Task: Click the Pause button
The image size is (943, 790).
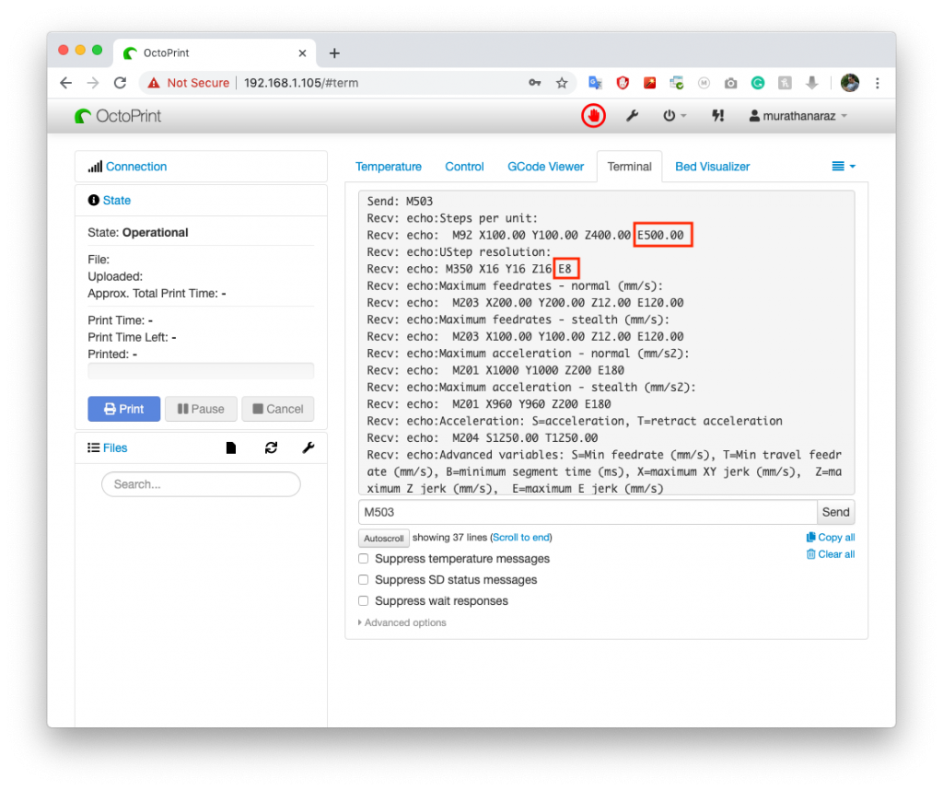Action: (x=201, y=409)
